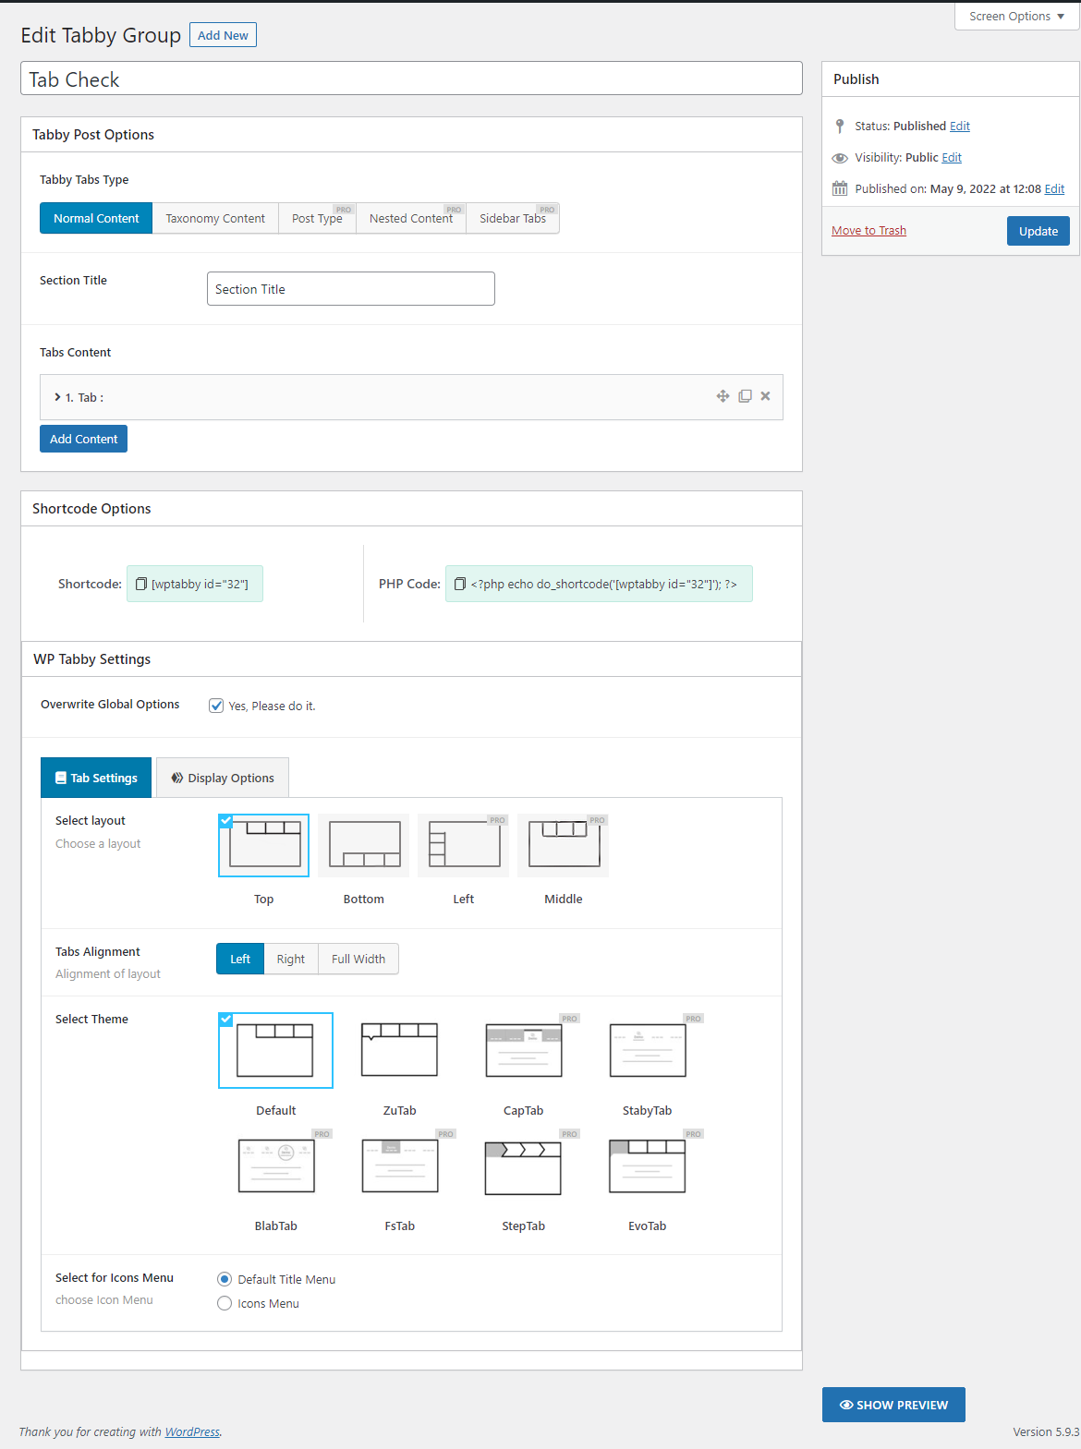Focus the Section Title input field
Screen dimensions: 1081x1449
pos(351,288)
